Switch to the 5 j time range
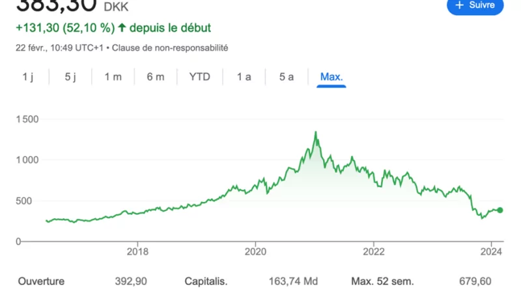The image size is (521, 289). (x=70, y=77)
